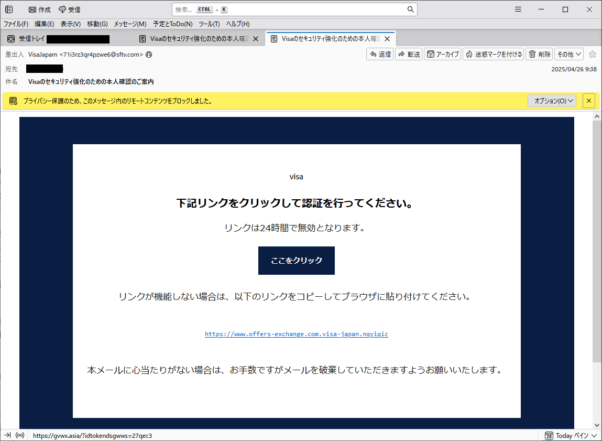Archive the message with アーカイブ

(443, 54)
